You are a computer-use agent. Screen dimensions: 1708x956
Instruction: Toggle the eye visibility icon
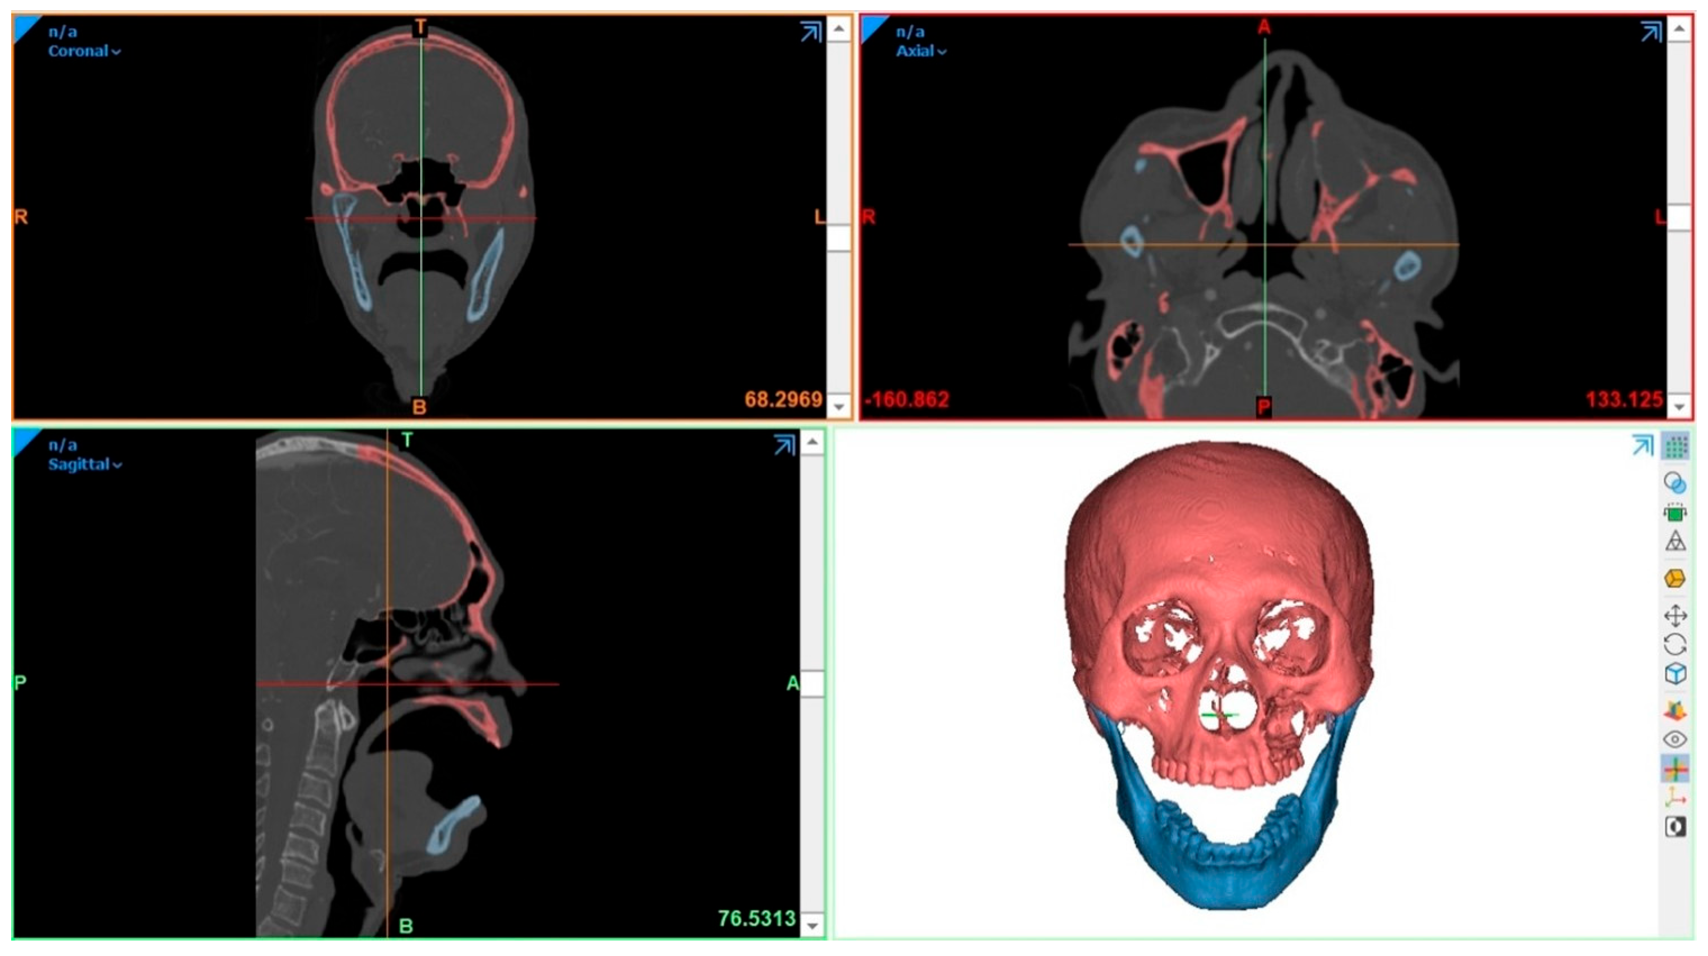[1675, 739]
